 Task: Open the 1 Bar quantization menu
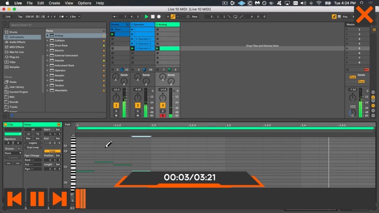(x=74, y=17)
